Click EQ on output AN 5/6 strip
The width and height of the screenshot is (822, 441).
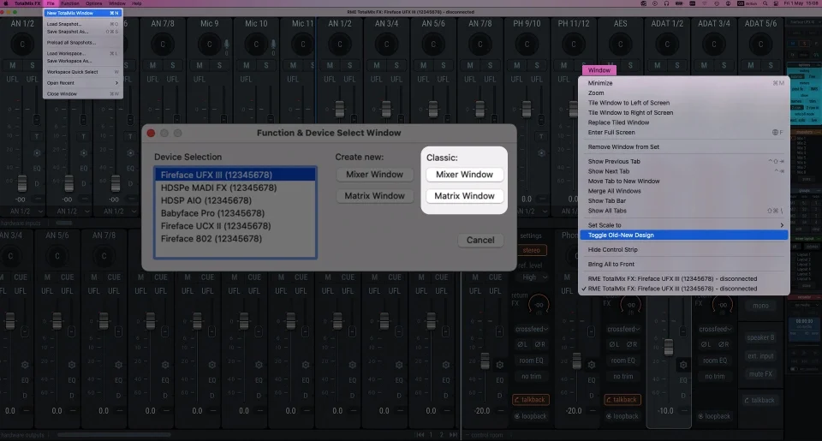coord(72,380)
